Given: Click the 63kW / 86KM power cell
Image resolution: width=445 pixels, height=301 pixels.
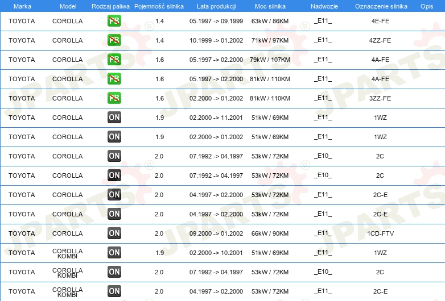Looking at the screenshot, I should point(270,21).
